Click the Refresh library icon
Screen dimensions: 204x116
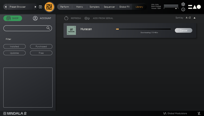pyautogui.click(x=66, y=18)
